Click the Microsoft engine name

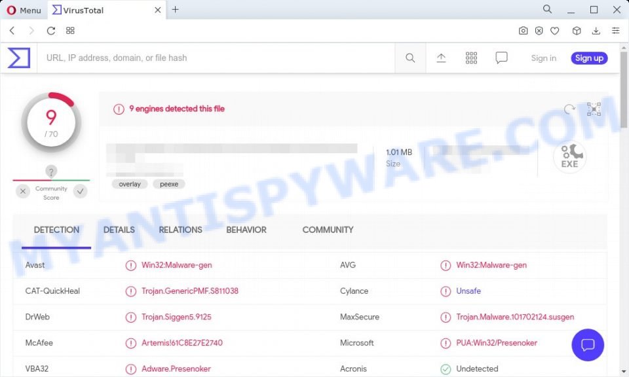357,343
